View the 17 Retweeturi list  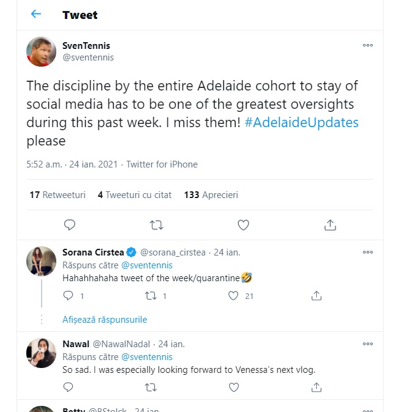(57, 195)
